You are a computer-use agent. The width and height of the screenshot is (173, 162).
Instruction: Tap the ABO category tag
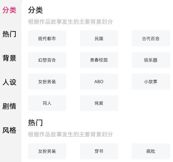point(99,82)
